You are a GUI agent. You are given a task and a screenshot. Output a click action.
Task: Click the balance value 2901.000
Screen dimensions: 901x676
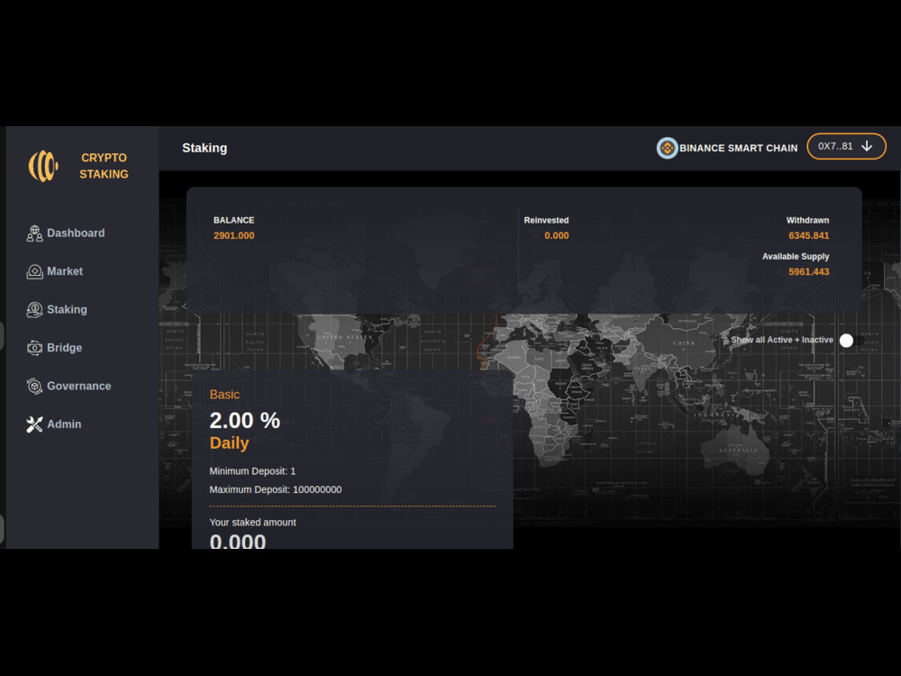pyautogui.click(x=234, y=235)
